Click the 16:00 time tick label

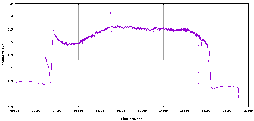click(x=185, y=111)
